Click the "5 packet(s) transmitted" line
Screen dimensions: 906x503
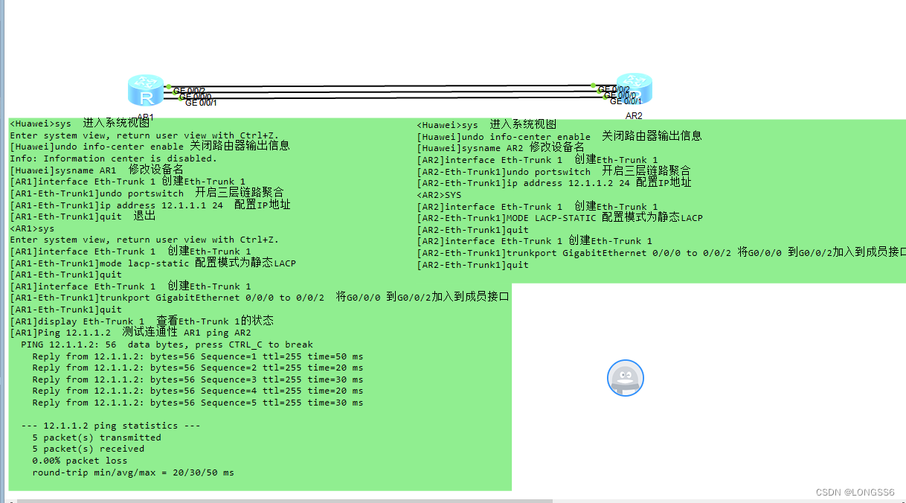[97, 438]
